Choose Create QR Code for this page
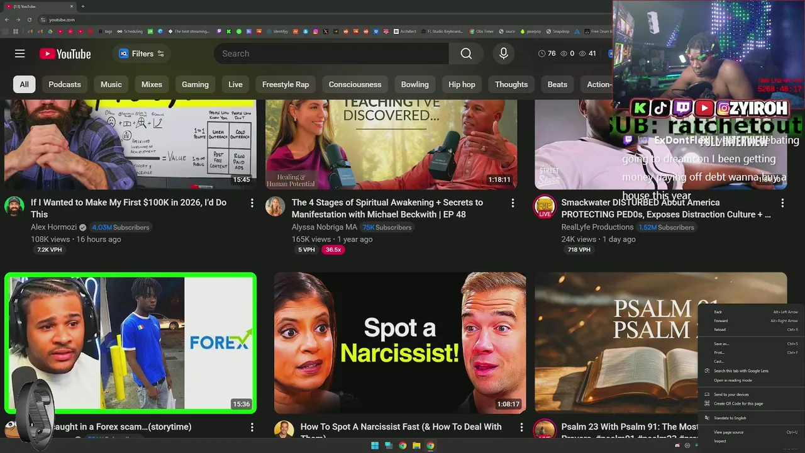The image size is (805, 453). pos(751,403)
